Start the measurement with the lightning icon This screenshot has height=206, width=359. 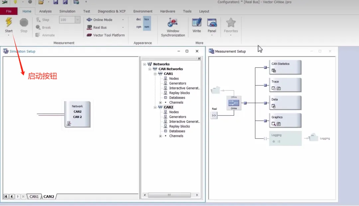(9, 23)
